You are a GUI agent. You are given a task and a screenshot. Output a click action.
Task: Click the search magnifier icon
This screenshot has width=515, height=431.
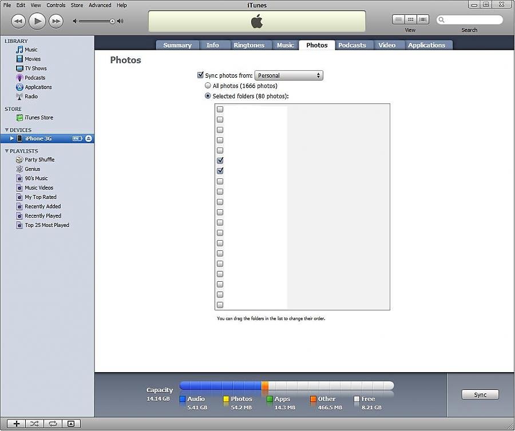442,19
